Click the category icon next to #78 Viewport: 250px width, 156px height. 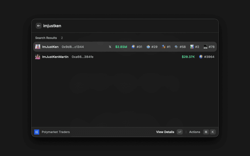click(205, 47)
